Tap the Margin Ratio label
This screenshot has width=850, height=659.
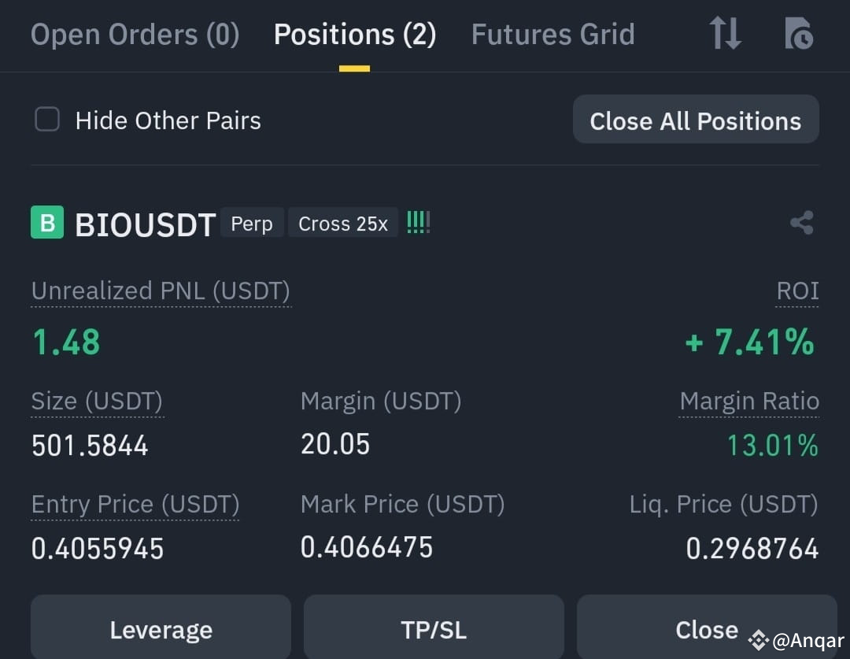[749, 402]
